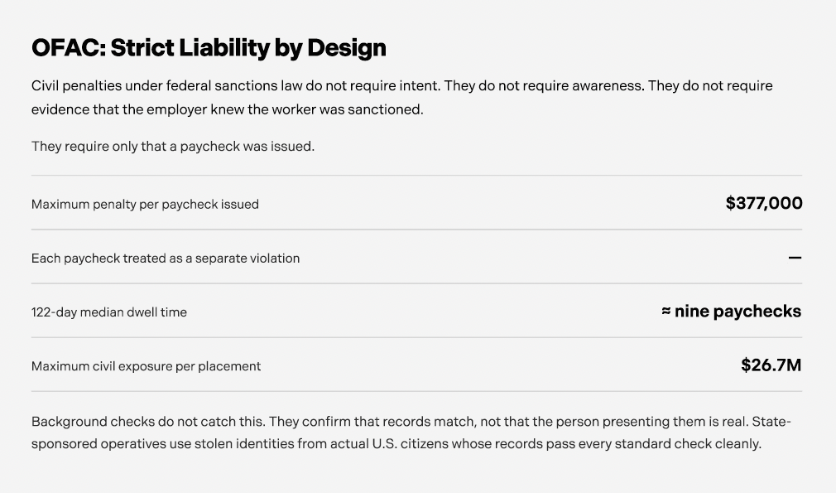Click the approximately nine paychecks value
The height and width of the screenshot is (493, 836).
point(731,311)
